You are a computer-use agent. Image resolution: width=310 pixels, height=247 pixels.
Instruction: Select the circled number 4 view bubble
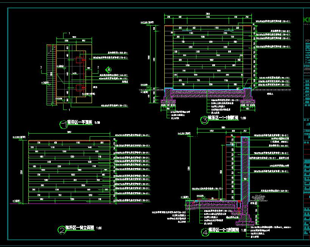(x=205, y=232)
